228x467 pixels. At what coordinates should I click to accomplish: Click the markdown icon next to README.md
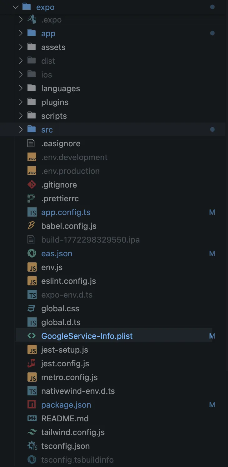32,419
